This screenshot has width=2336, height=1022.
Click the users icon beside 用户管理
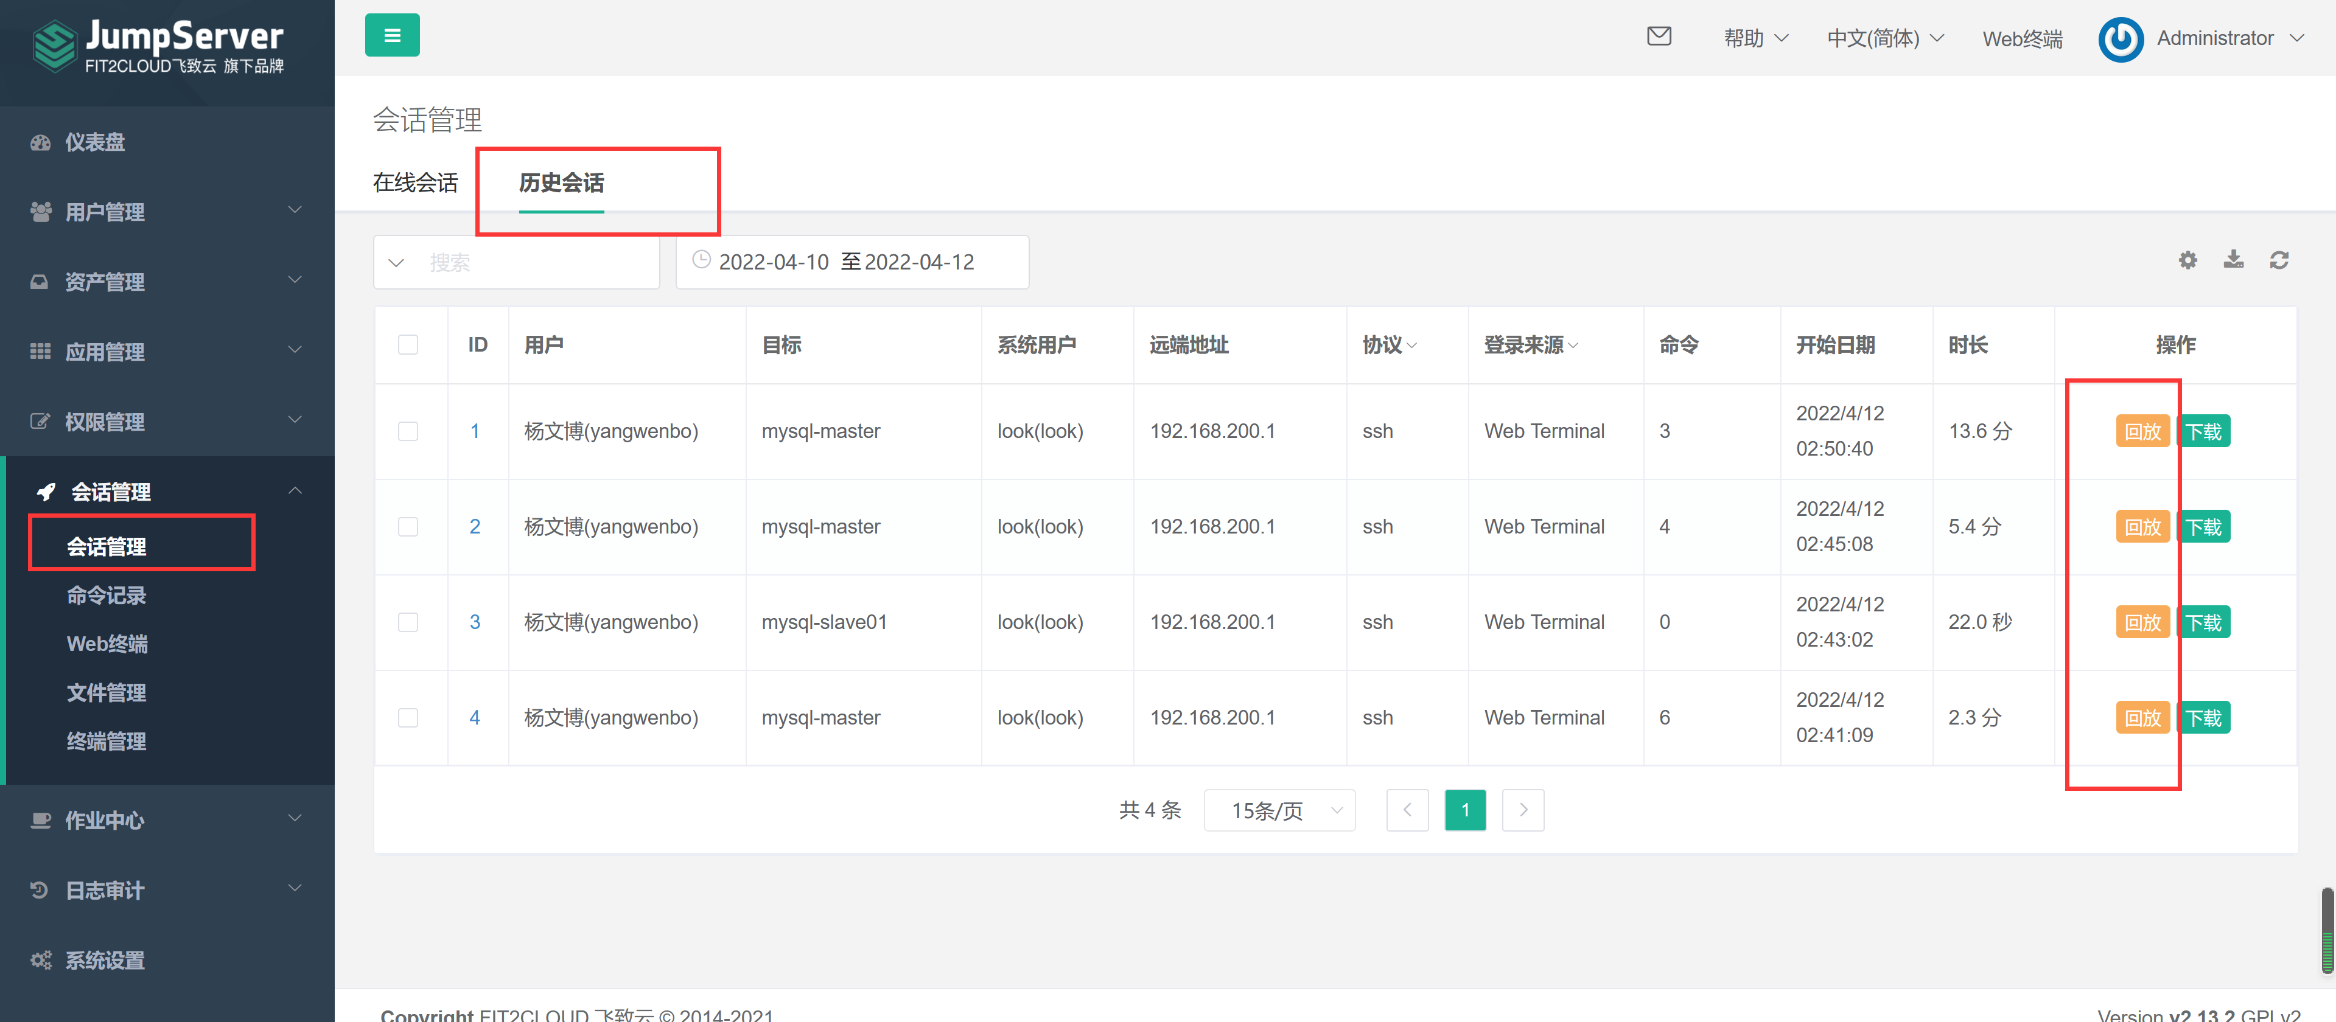tap(40, 212)
